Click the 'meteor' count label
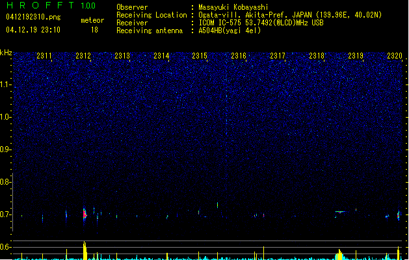The height and width of the screenshot is (260, 409). coord(92,20)
